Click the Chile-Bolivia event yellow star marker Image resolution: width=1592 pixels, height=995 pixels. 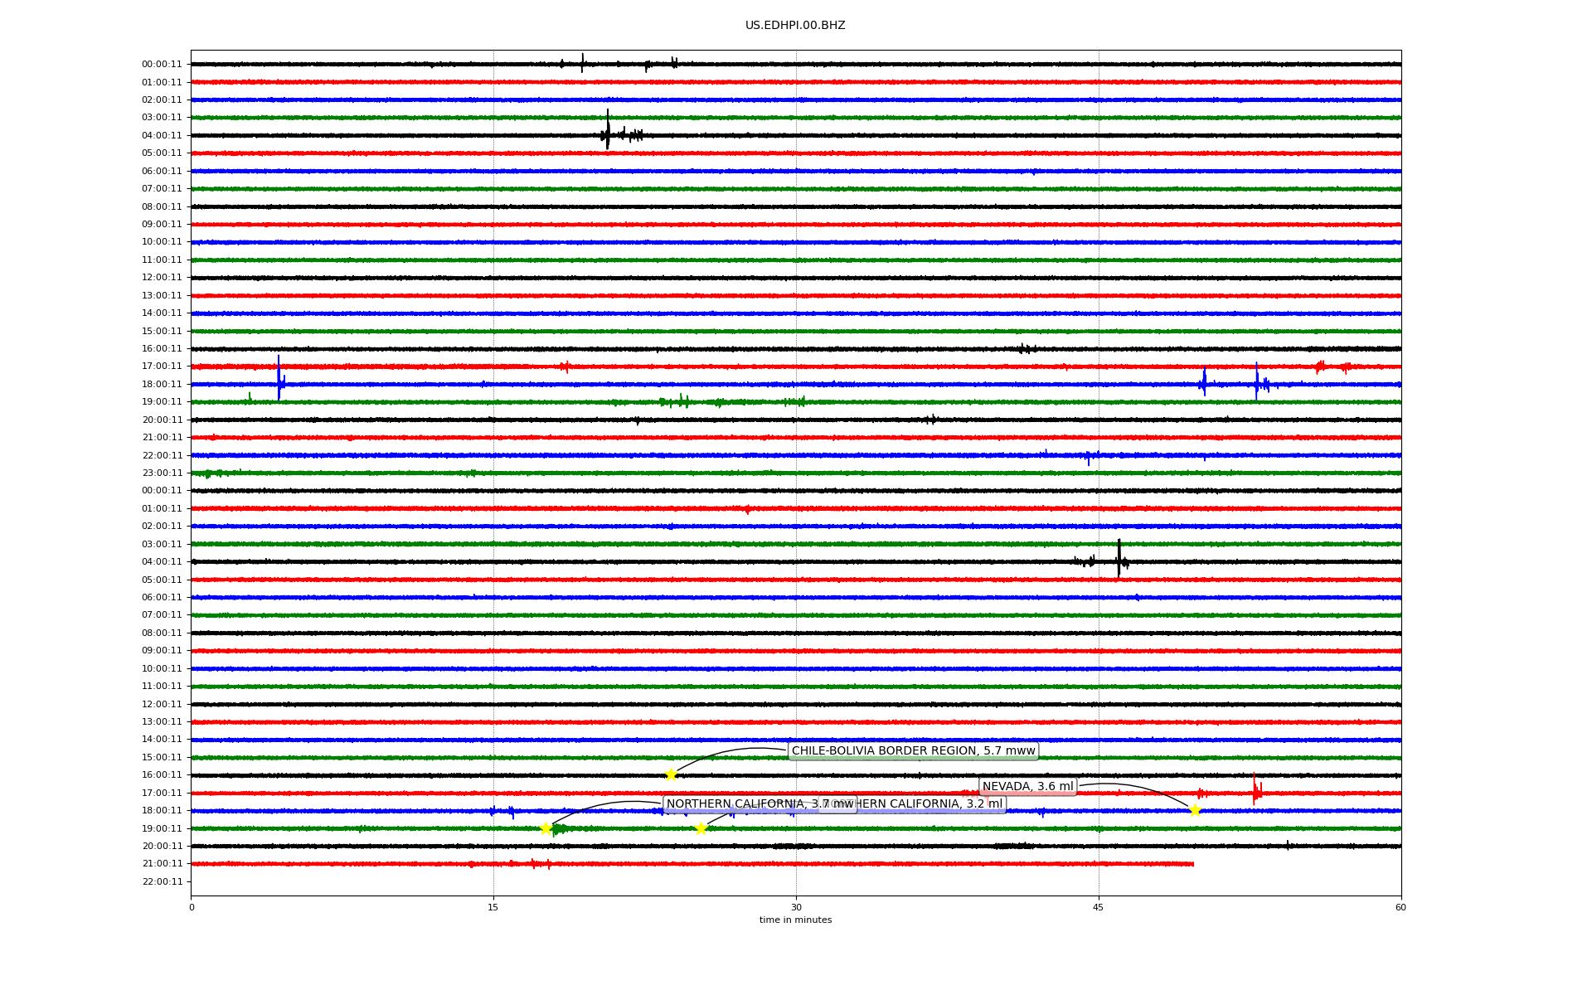click(x=671, y=775)
